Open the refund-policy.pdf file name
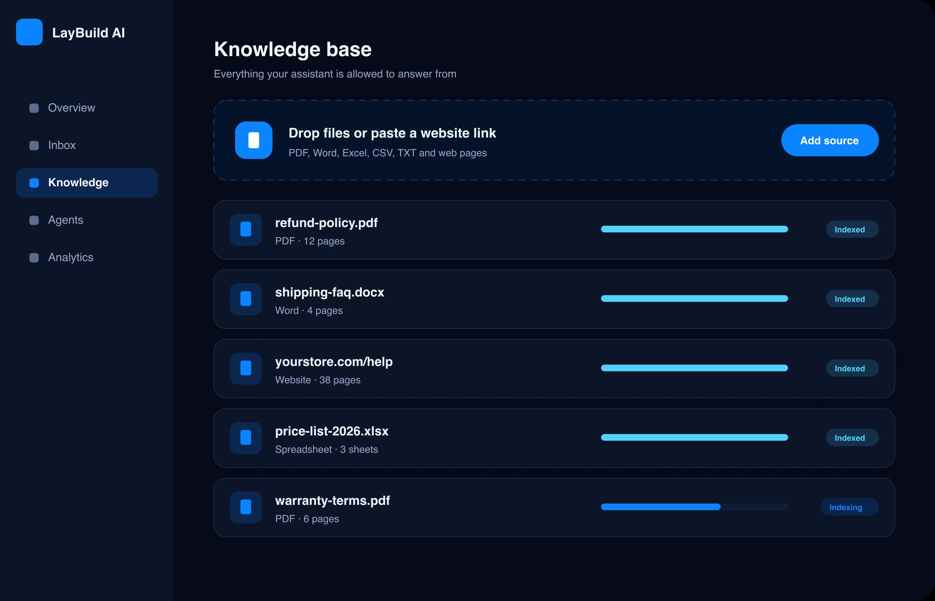 point(326,223)
